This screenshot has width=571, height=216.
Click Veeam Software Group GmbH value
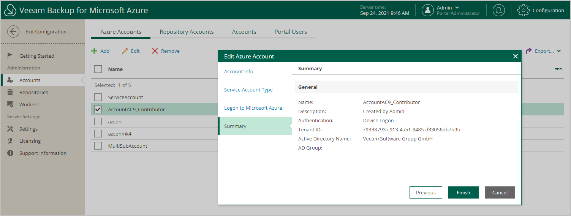point(398,139)
